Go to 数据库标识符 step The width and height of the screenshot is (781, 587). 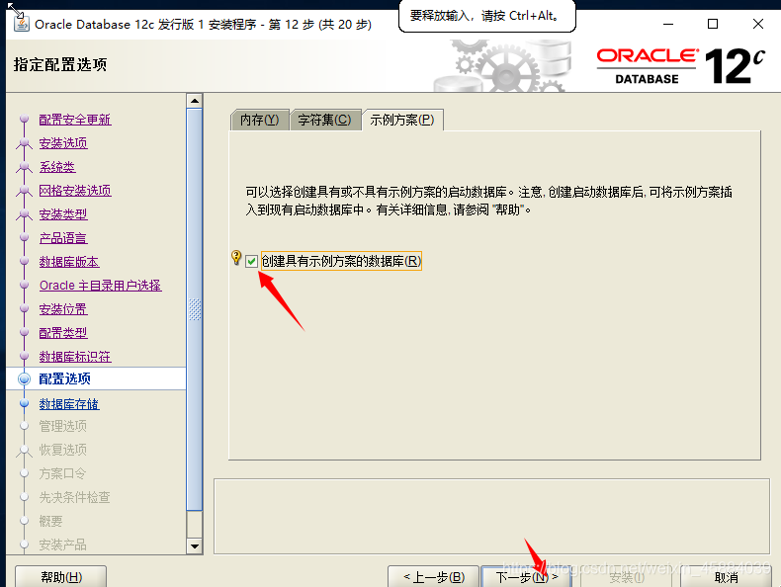[x=75, y=357]
